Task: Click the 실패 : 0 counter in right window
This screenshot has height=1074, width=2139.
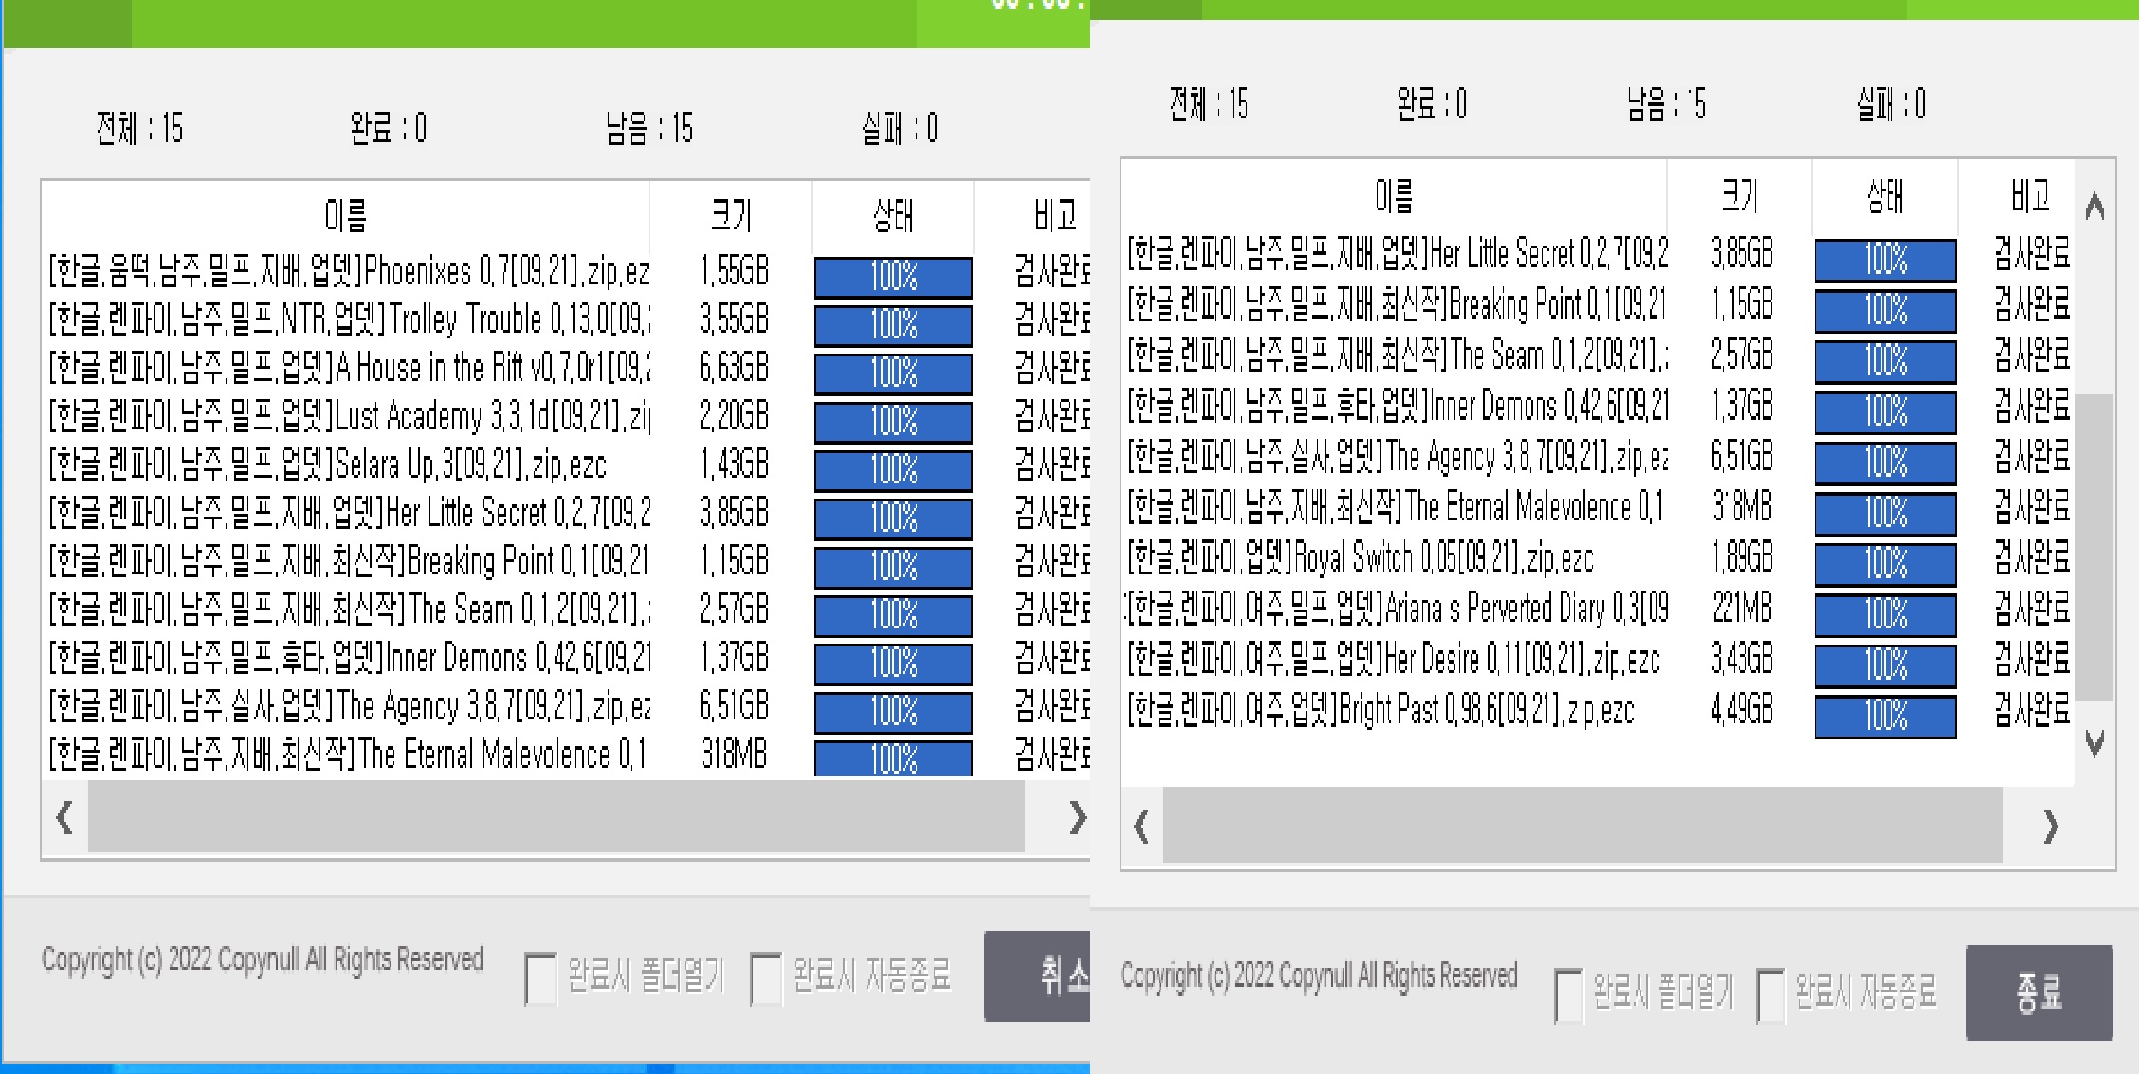Action: (1892, 104)
